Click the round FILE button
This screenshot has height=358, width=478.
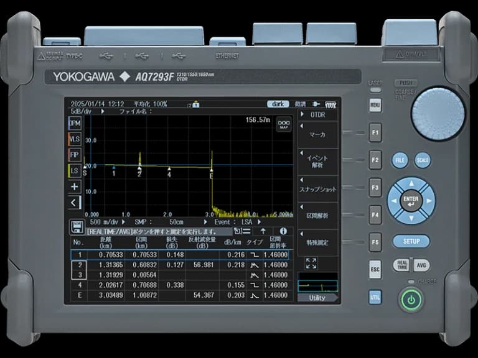[x=400, y=160]
